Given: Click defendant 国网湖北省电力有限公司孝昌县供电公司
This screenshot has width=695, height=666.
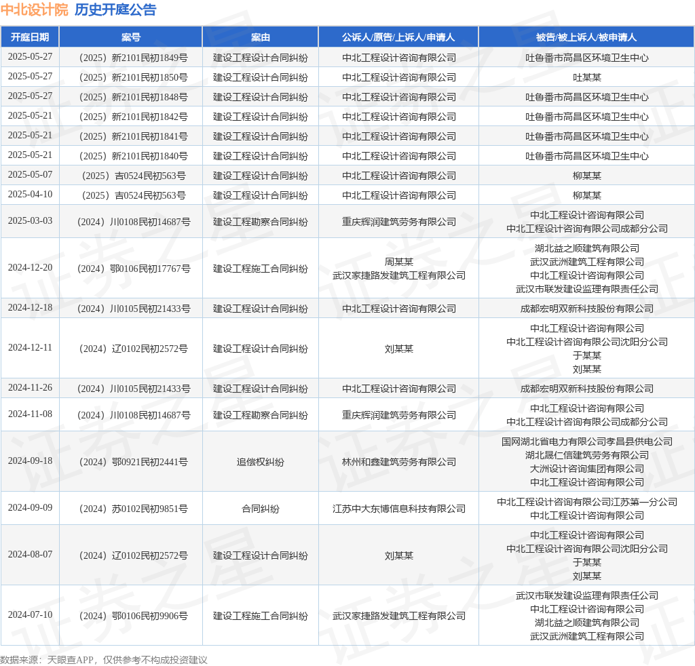Looking at the screenshot, I should (586, 442).
